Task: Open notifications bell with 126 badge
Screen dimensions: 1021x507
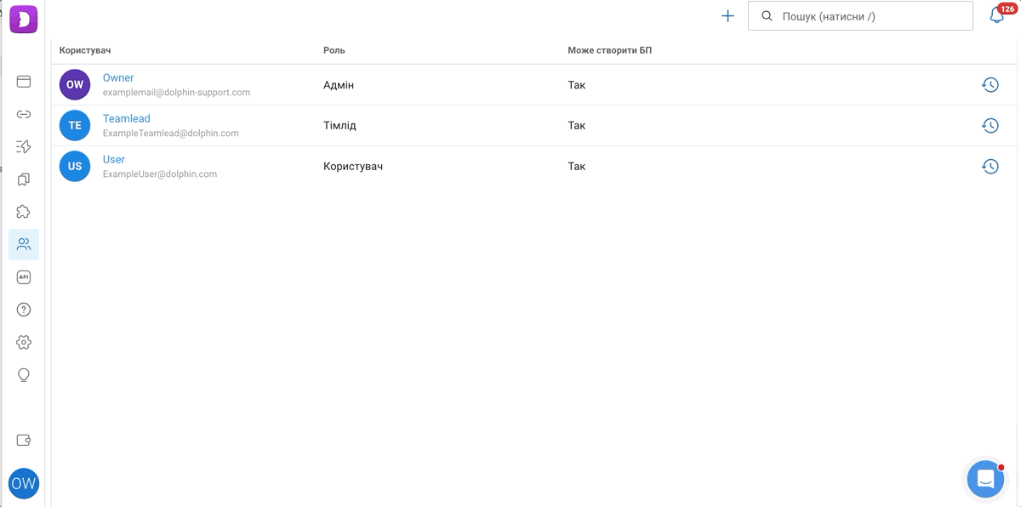Action: coord(997,14)
